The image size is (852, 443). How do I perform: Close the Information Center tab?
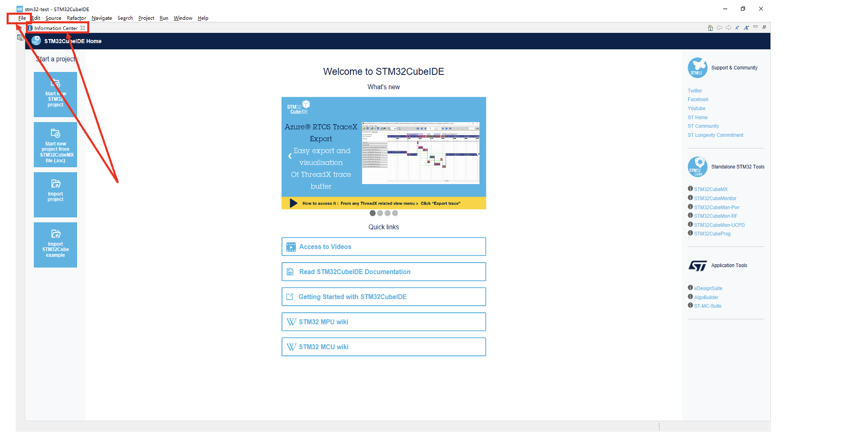tap(83, 28)
